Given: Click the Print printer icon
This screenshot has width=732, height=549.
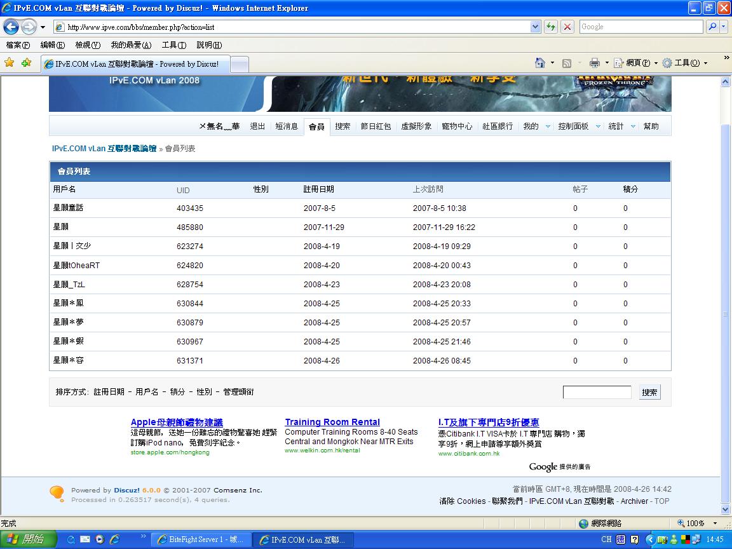Looking at the screenshot, I should [595, 63].
